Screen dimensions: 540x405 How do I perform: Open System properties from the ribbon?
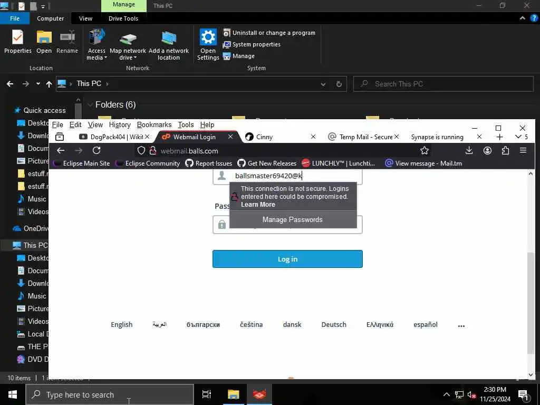[x=252, y=44]
